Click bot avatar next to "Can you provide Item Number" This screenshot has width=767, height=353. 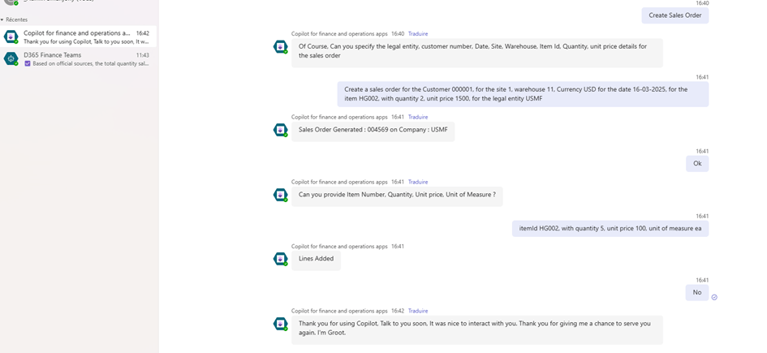coord(281,195)
